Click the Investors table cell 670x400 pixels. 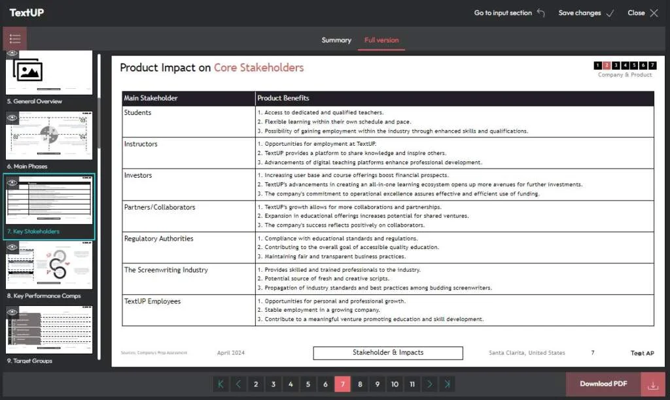coord(188,184)
